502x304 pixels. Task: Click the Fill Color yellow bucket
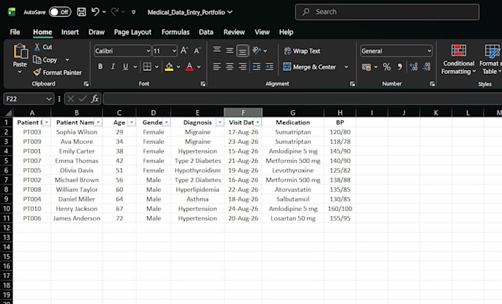coord(169,66)
